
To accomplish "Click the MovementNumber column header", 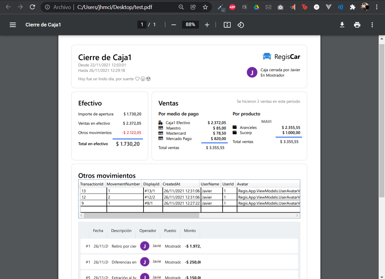I will coord(123,184).
